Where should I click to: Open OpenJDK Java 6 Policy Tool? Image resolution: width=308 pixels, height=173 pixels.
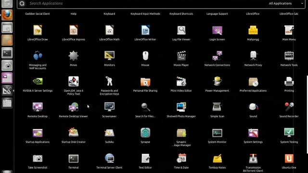[74, 81]
